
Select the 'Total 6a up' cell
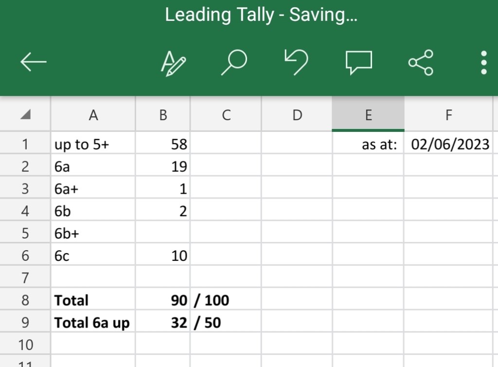click(93, 322)
